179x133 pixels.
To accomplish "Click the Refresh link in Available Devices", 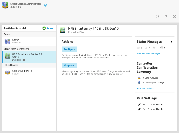I will tap(51, 28).
